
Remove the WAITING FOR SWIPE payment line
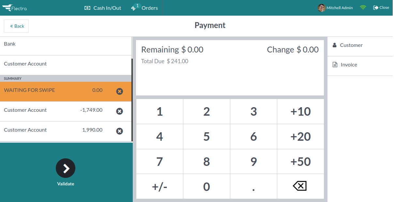120,92
